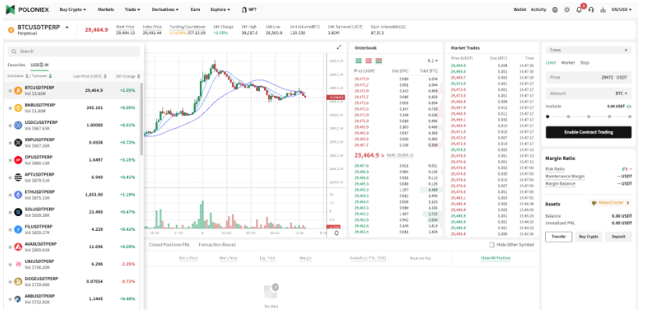Open orderbook 0.1 precision dropdown
Viewport: 645px width, 312px height.
pos(433,61)
